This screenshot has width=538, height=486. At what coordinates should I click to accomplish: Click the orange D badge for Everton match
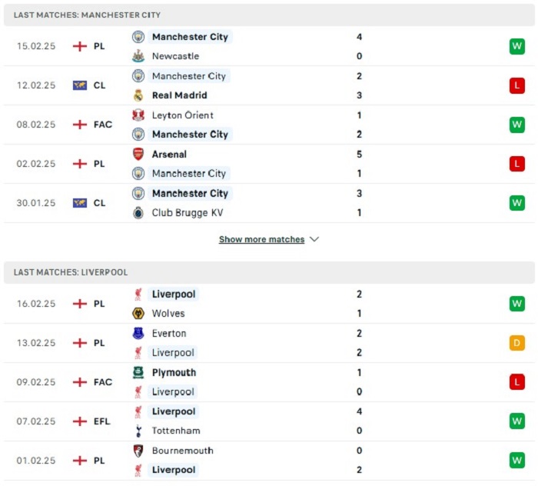[x=517, y=343]
